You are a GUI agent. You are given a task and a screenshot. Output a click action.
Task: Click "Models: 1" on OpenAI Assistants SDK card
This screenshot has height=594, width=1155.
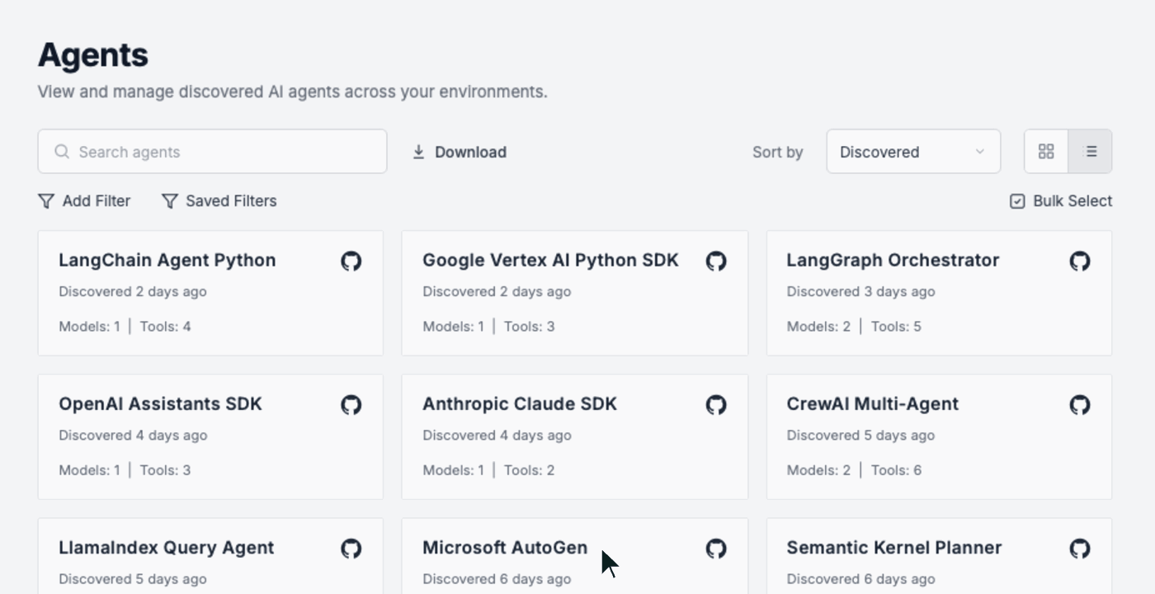[x=89, y=470]
